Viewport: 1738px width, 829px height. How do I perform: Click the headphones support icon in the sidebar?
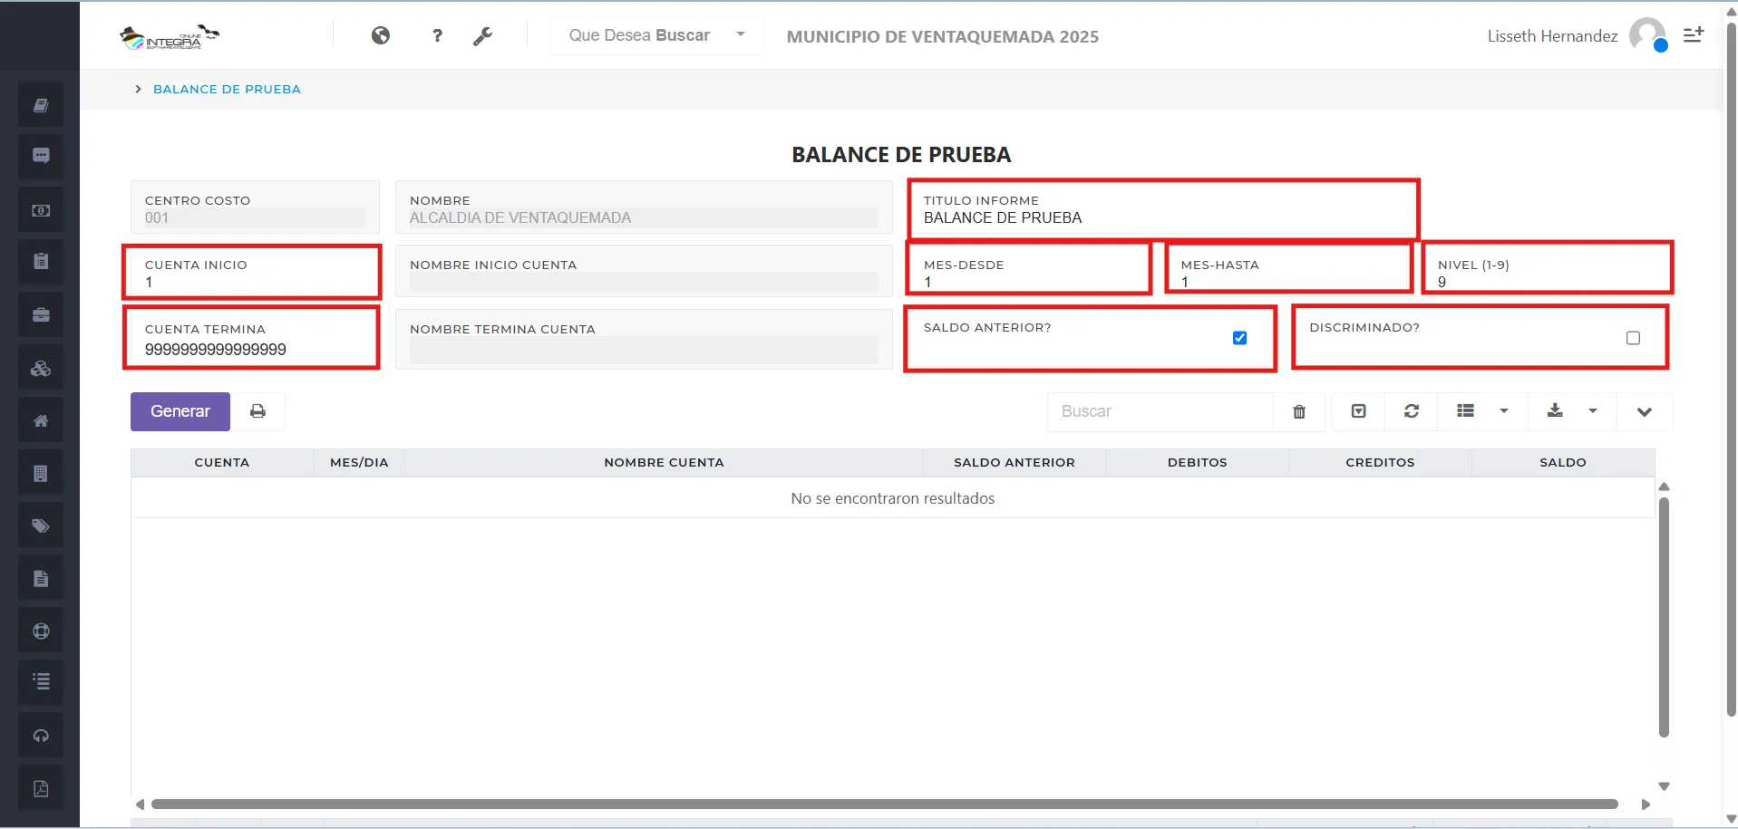click(x=40, y=735)
